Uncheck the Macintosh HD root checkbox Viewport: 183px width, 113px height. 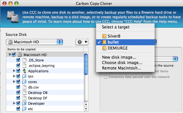tap(14, 54)
